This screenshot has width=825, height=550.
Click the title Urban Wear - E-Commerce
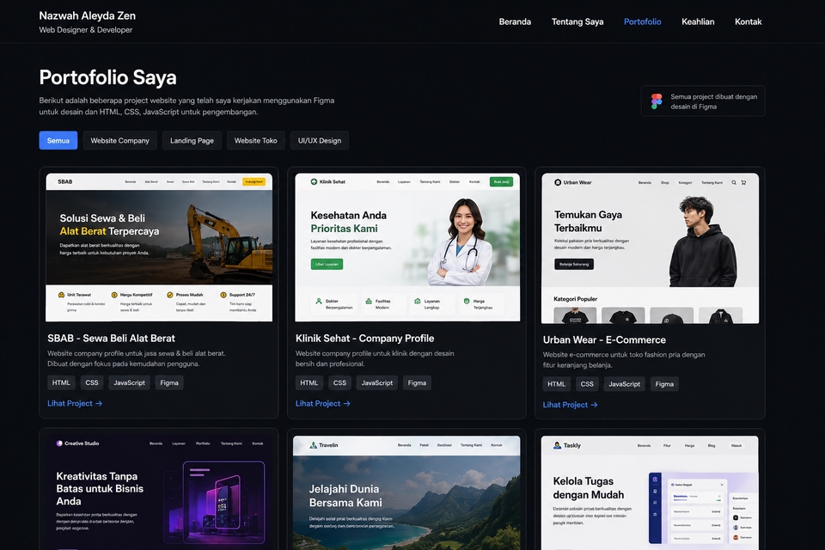click(x=604, y=340)
